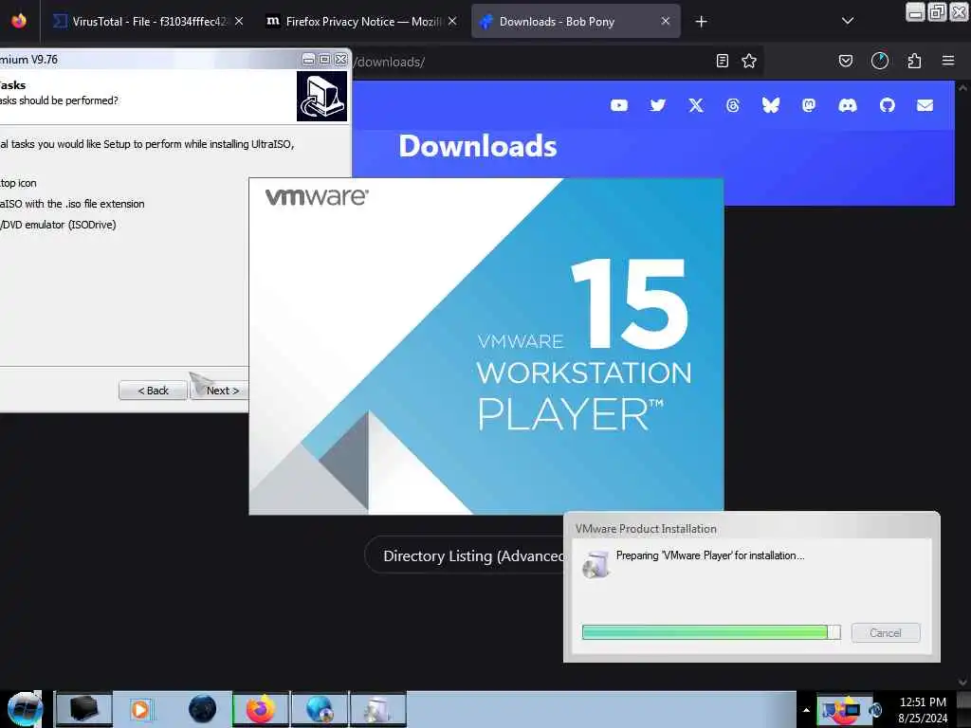
Task: Switch to the VirusTotal tab
Action: coord(149,21)
